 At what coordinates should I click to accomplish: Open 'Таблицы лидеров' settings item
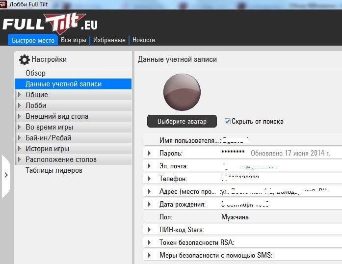tap(54, 170)
